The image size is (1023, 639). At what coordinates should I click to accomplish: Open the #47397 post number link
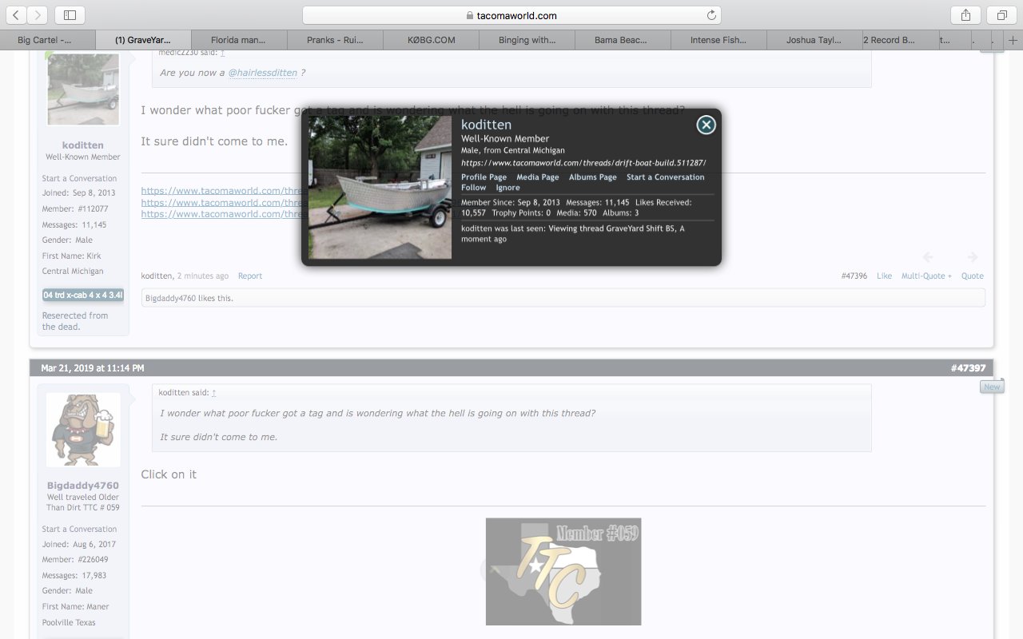(968, 368)
